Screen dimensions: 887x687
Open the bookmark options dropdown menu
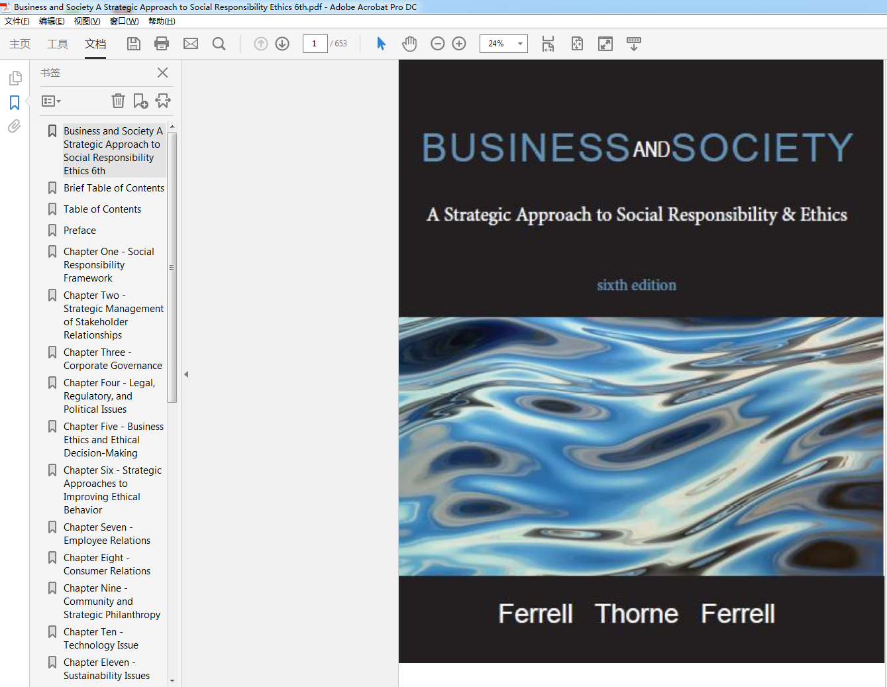[x=51, y=101]
